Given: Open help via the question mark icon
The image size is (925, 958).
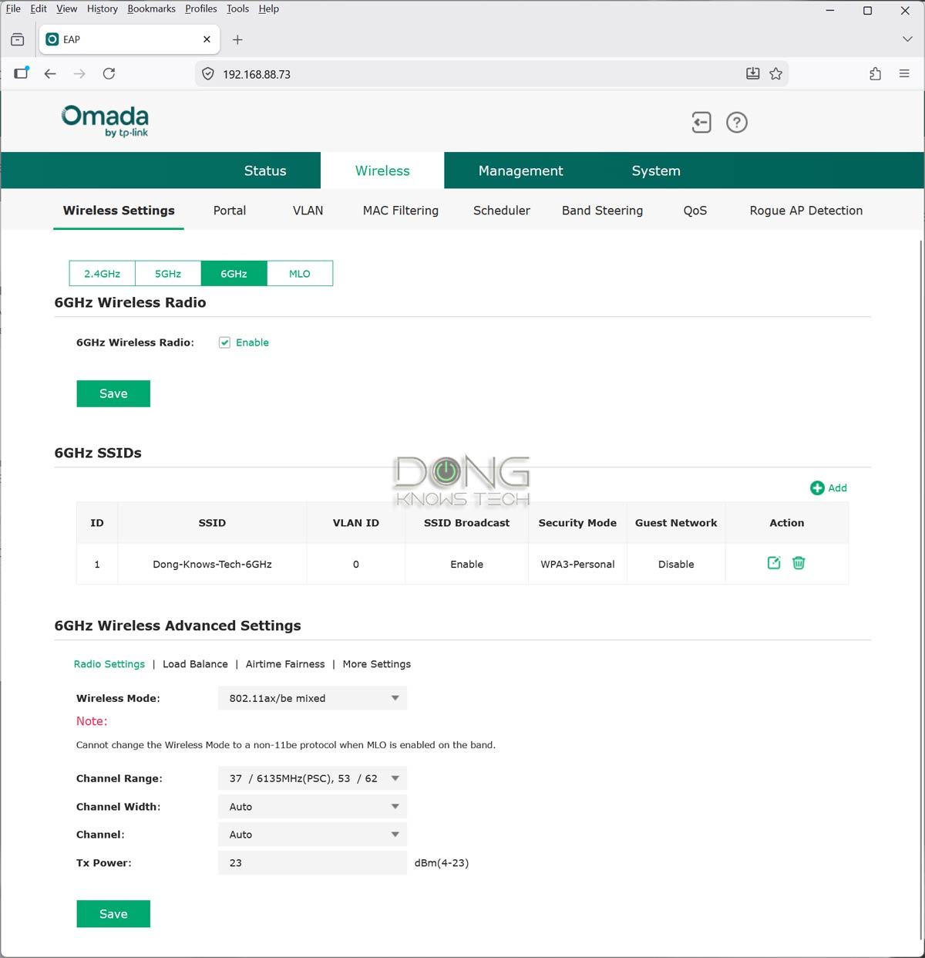Looking at the screenshot, I should [x=737, y=122].
